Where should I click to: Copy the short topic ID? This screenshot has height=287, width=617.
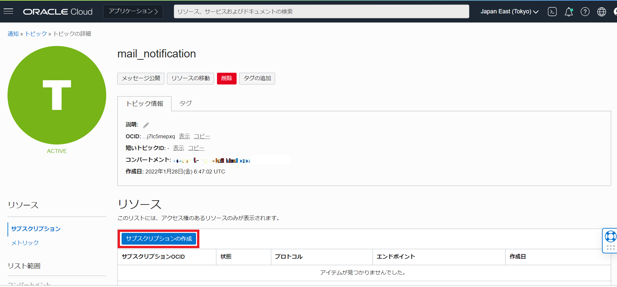[x=196, y=148]
